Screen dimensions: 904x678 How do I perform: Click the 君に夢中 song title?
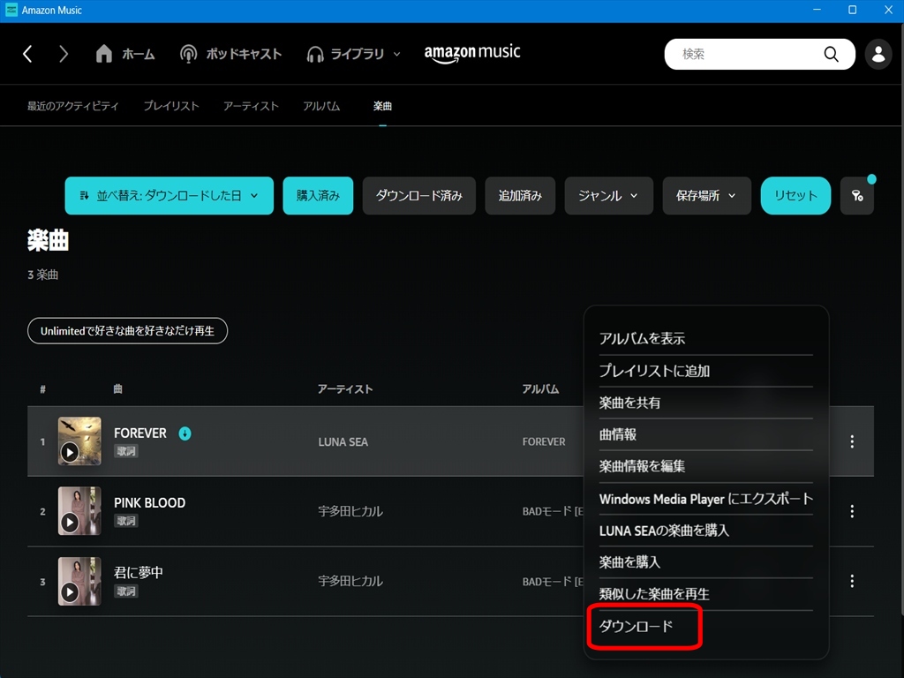tap(139, 572)
